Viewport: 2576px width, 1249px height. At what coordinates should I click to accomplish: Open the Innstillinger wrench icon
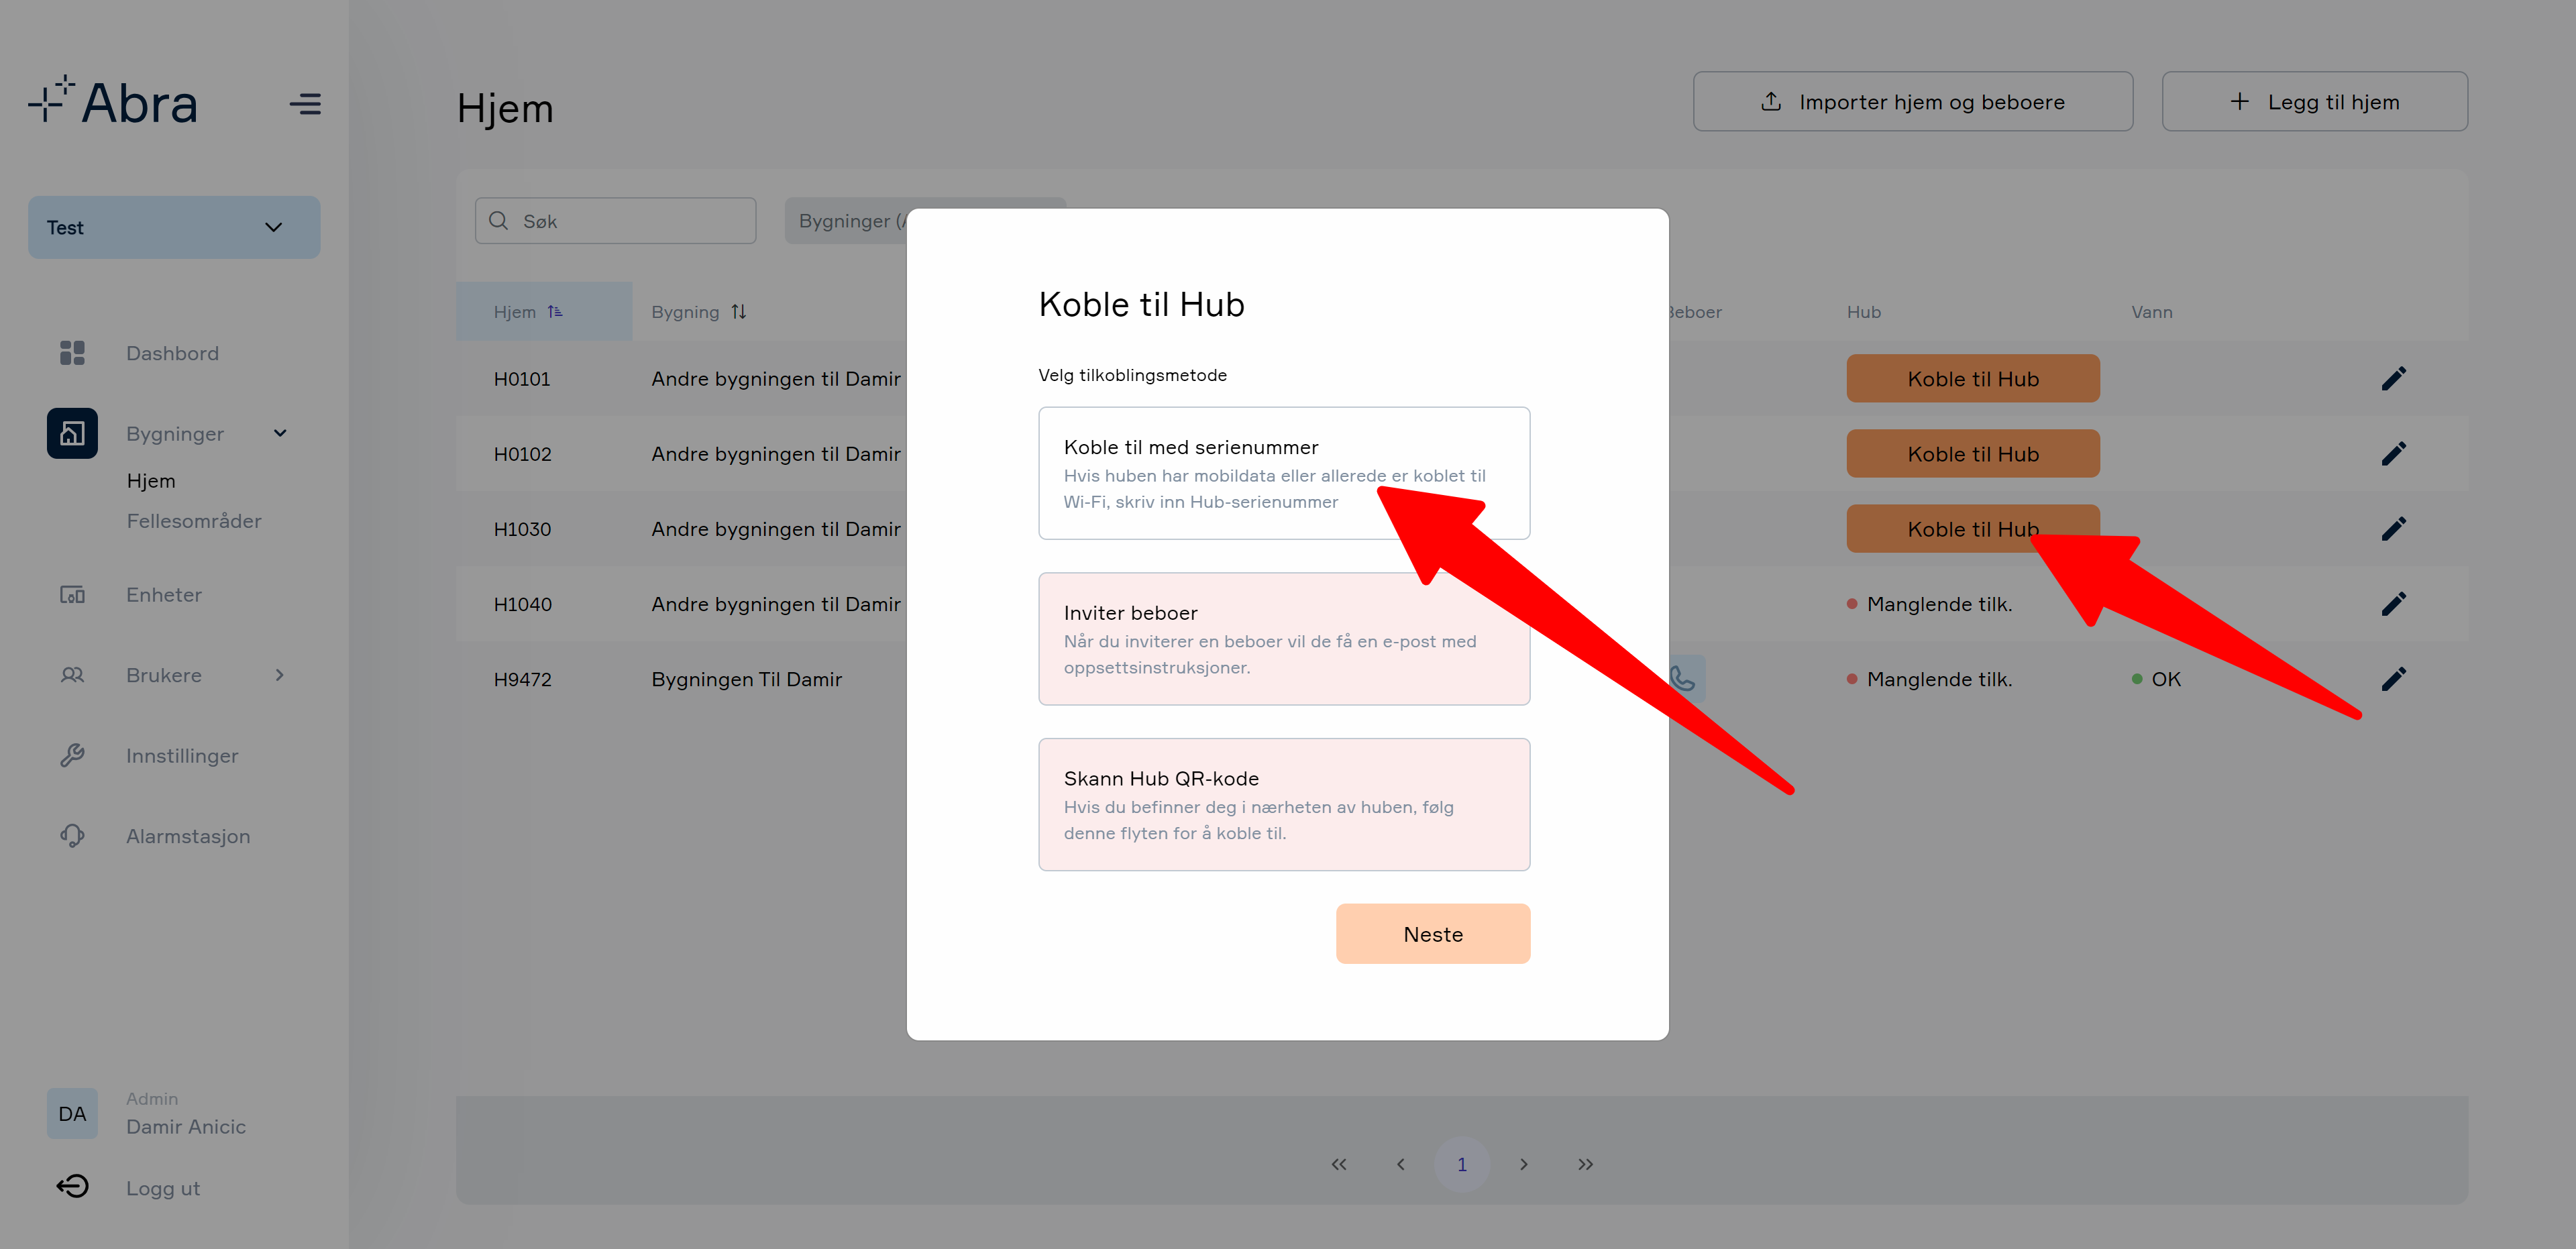pos(72,756)
